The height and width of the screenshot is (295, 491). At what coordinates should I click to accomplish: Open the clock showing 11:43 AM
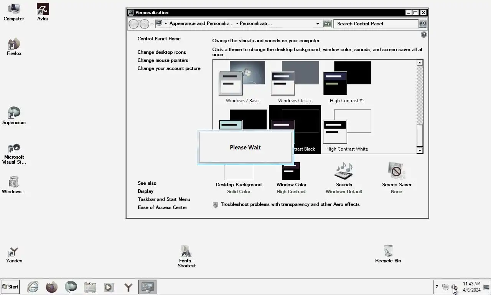(471, 287)
